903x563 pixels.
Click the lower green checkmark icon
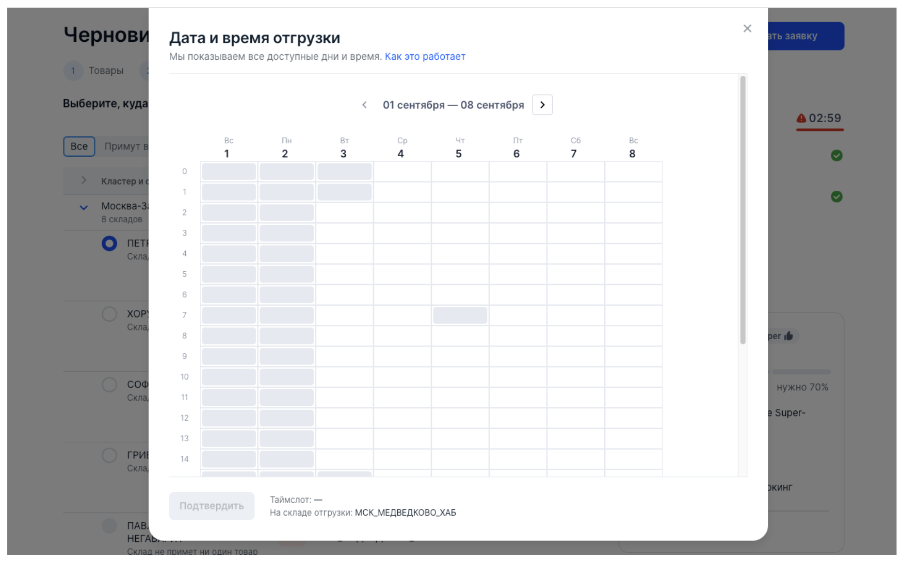[x=836, y=196]
